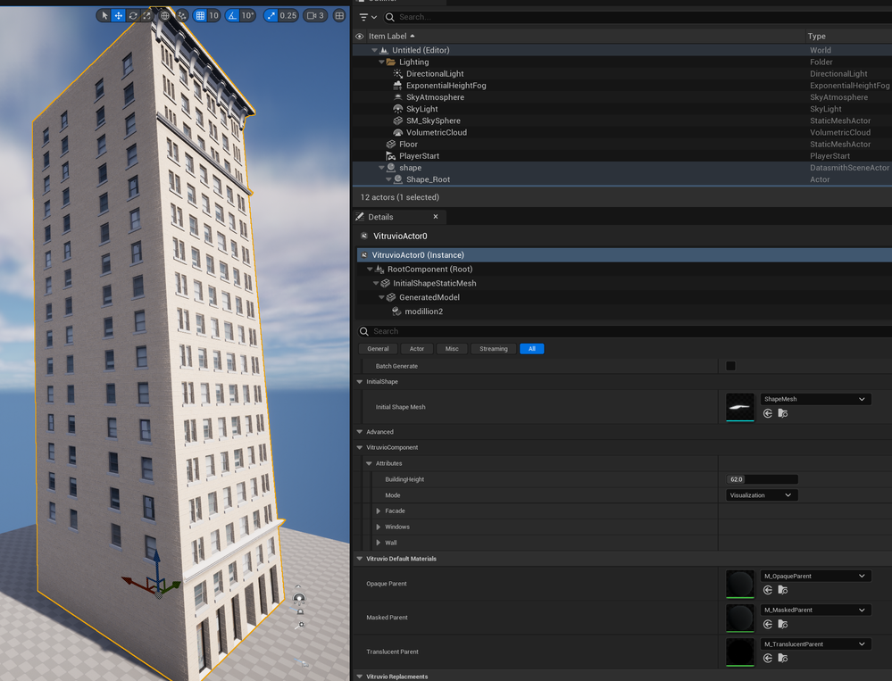Select Floor static mesh actor
Viewport: 892px width, 681px height.
408,145
